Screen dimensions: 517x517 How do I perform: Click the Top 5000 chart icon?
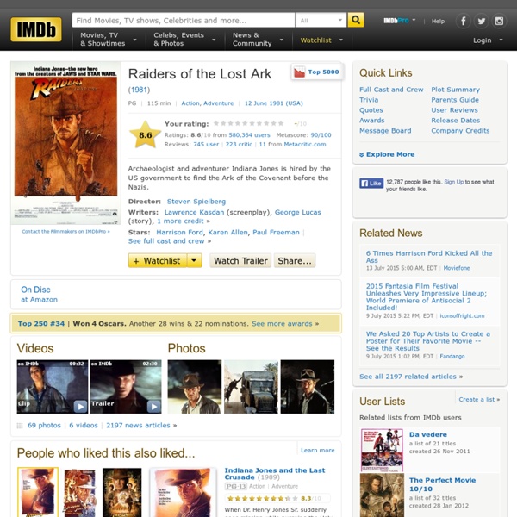[x=299, y=72]
